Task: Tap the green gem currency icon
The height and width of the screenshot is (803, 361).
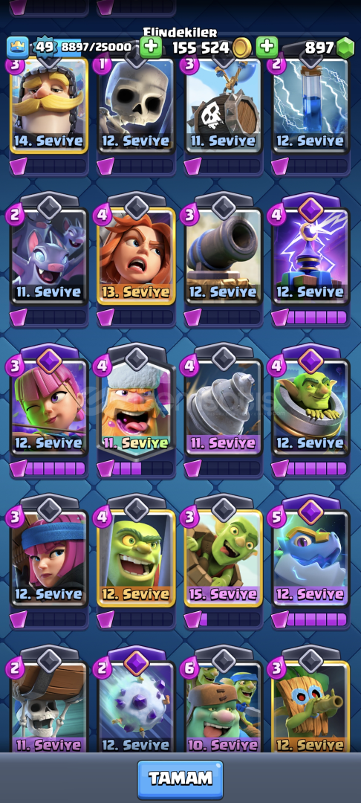Action: pyautogui.click(x=345, y=48)
